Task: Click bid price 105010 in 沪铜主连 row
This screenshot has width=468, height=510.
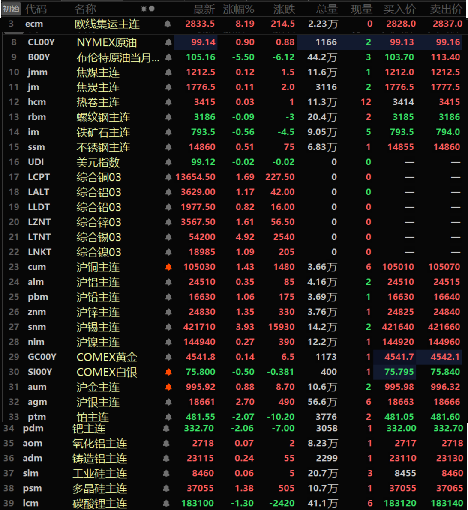Action: (x=398, y=267)
